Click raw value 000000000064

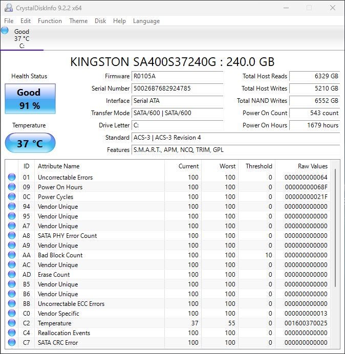click(306, 177)
